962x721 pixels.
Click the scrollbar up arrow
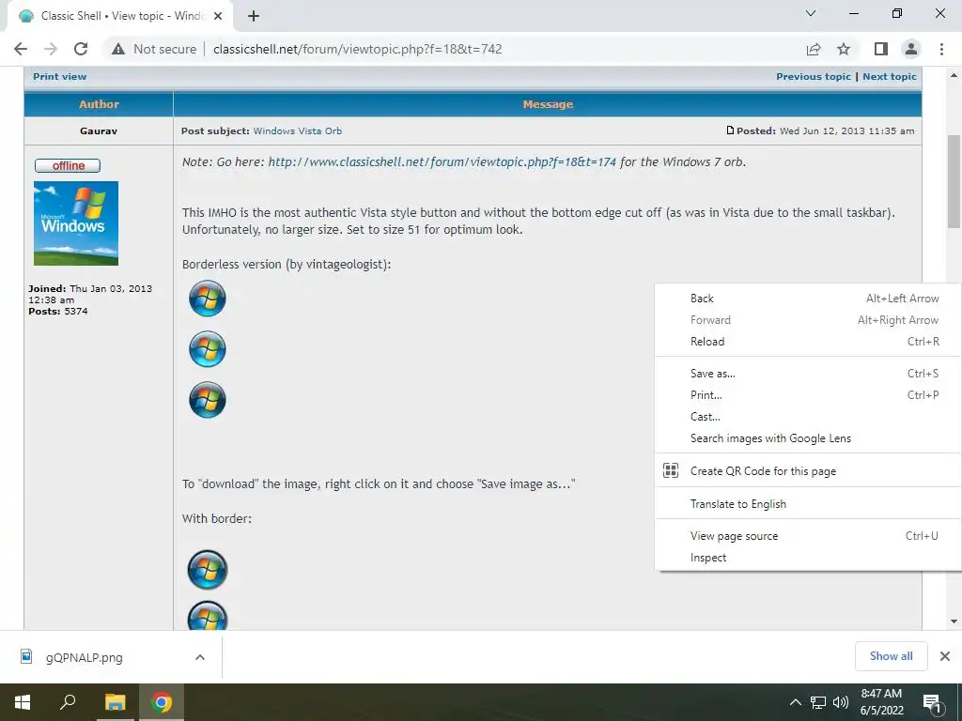point(954,76)
